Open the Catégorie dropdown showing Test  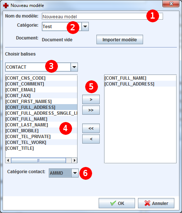pos(85,27)
